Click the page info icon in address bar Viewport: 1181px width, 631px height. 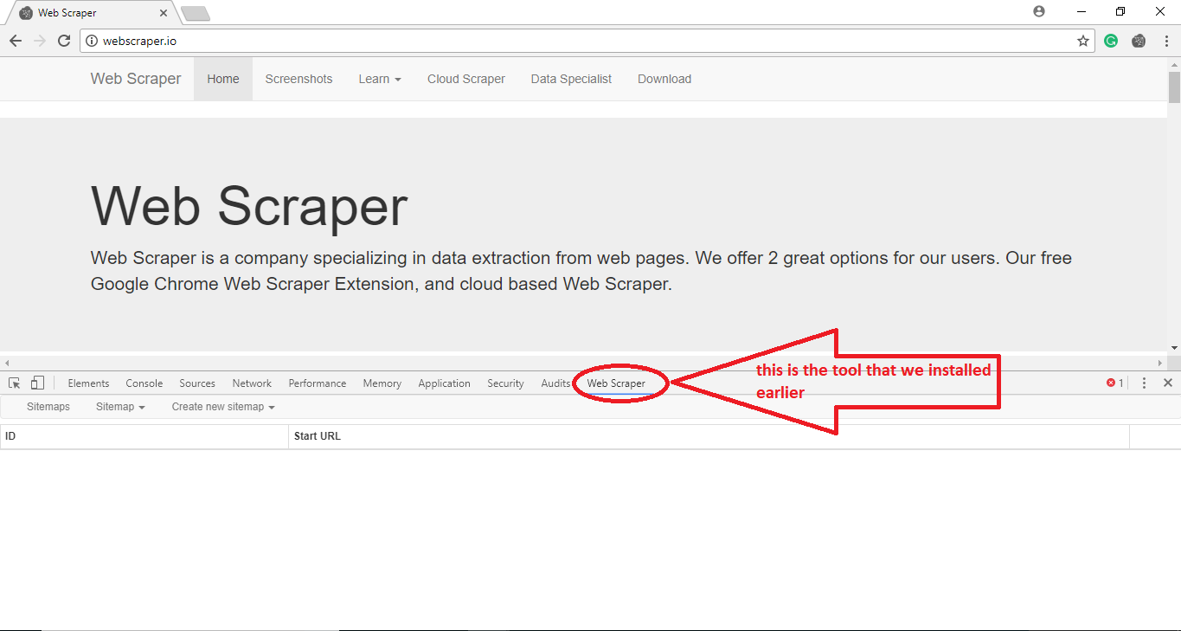coord(91,40)
